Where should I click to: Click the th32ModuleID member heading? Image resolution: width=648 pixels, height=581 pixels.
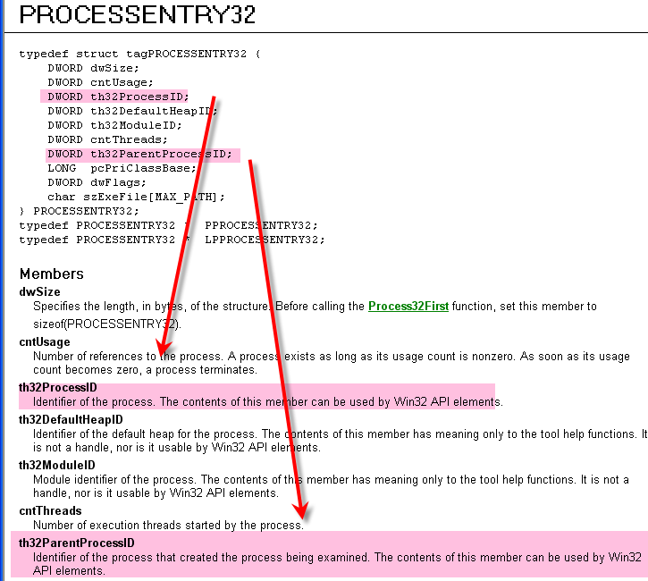coord(57,465)
